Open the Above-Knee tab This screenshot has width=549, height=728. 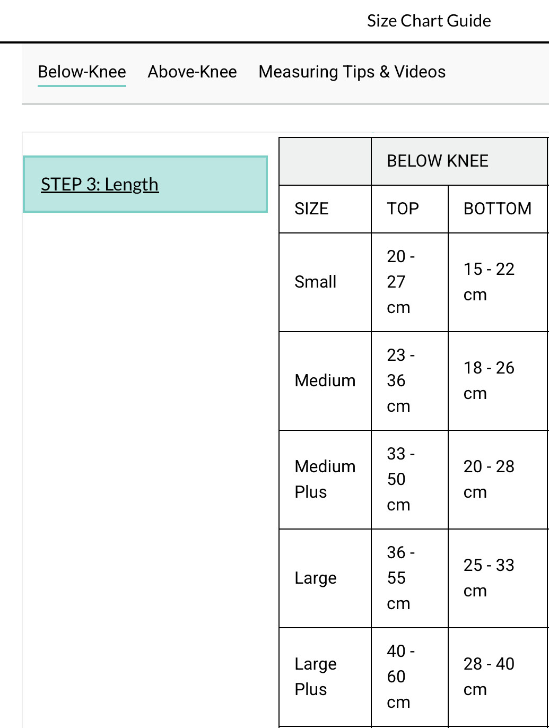tap(192, 72)
